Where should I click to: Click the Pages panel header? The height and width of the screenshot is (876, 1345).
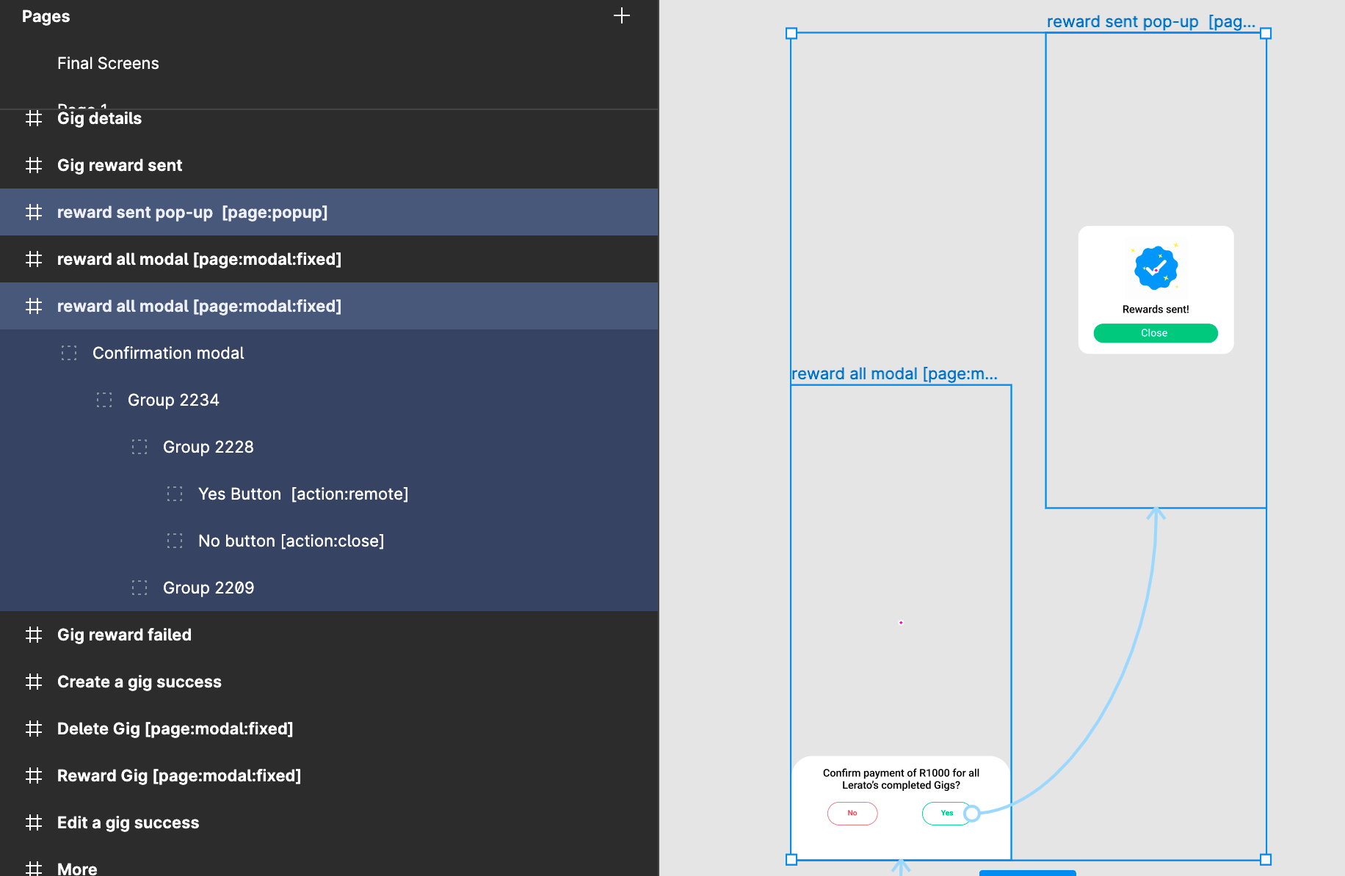[x=46, y=16]
